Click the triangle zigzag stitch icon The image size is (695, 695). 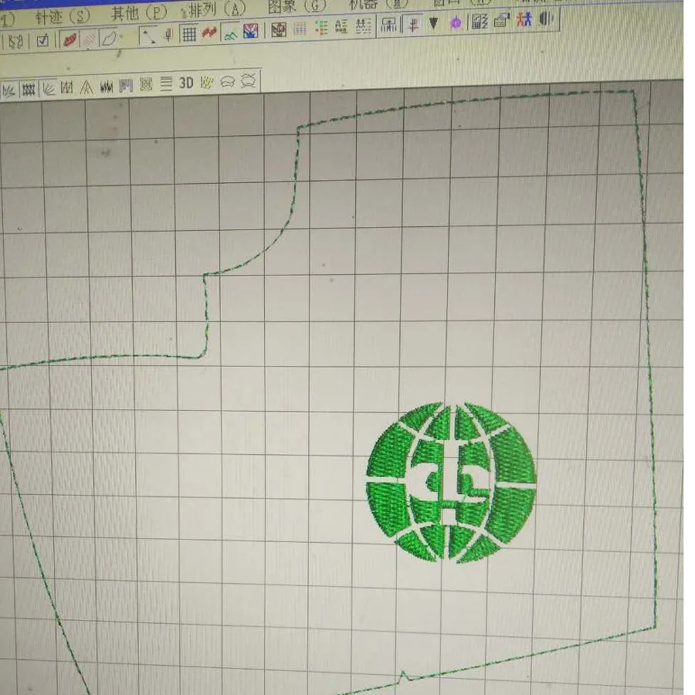[x=86, y=86]
